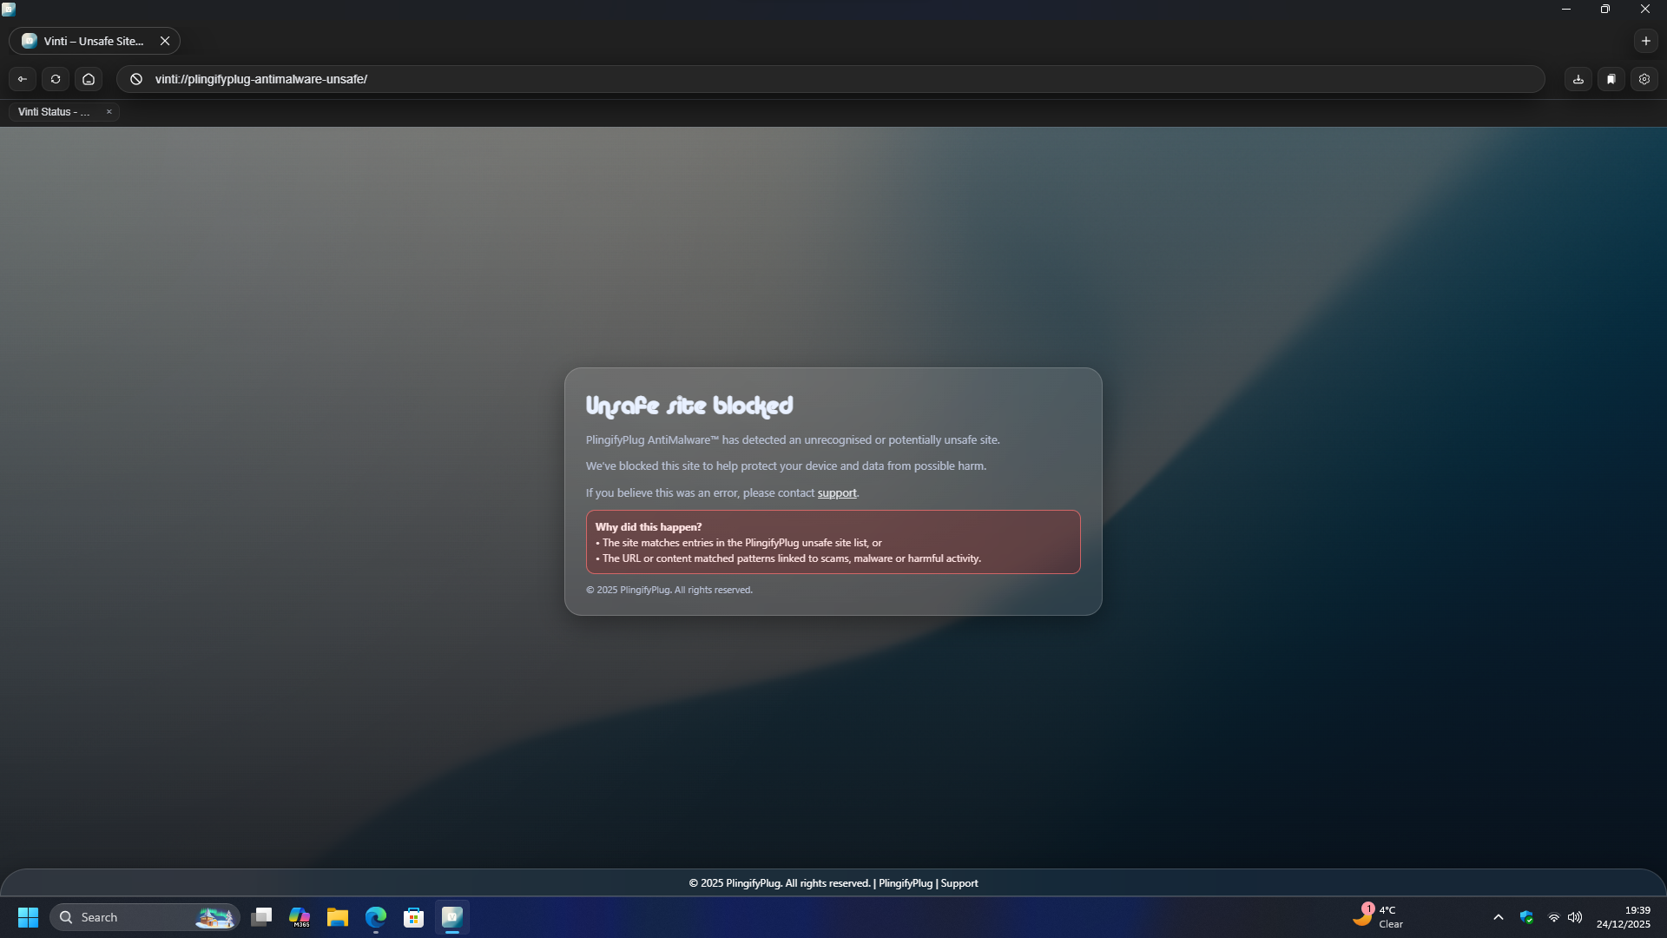Open PlingifyPlug link in page footer
Viewport: 1667px width, 938px height.
click(x=905, y=883)
